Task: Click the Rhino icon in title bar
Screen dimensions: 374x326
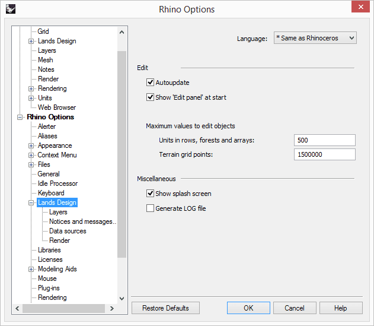Action: click(10, 9)
